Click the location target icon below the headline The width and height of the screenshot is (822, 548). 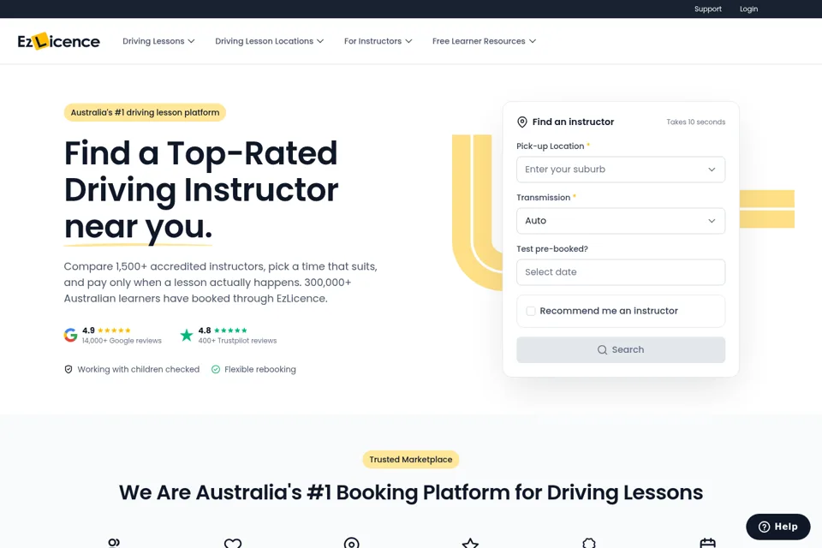click(x=352, y=543)
